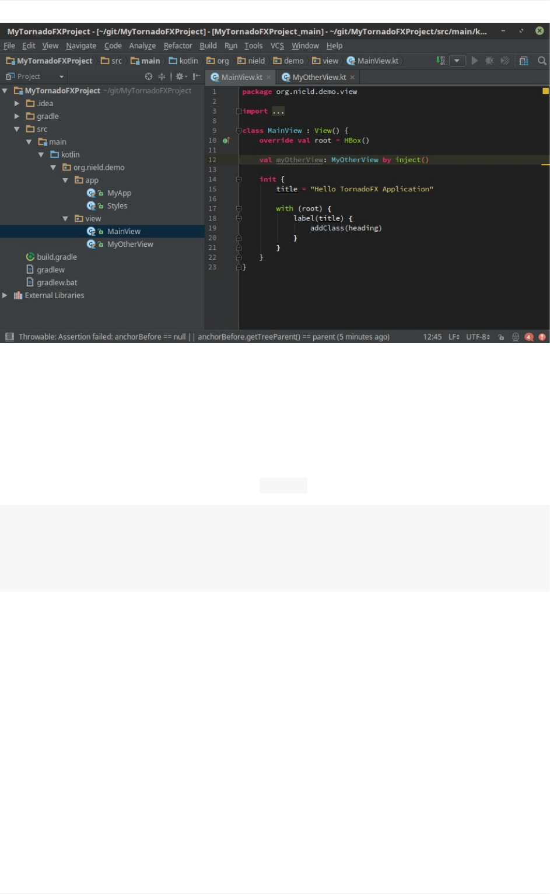Open the run configuration dropdown

(457, 61)
